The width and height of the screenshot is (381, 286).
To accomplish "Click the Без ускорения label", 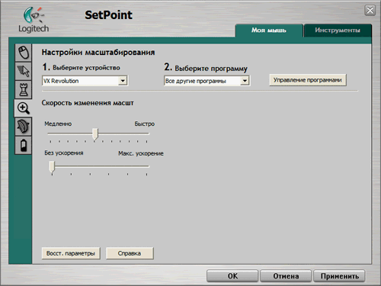I will click(64, 153).
